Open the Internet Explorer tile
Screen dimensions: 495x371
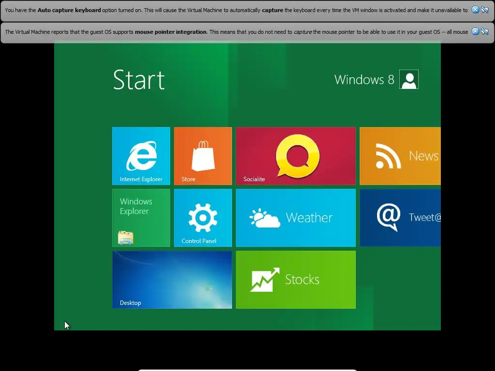pyautogui.click(x=141, y=156)
